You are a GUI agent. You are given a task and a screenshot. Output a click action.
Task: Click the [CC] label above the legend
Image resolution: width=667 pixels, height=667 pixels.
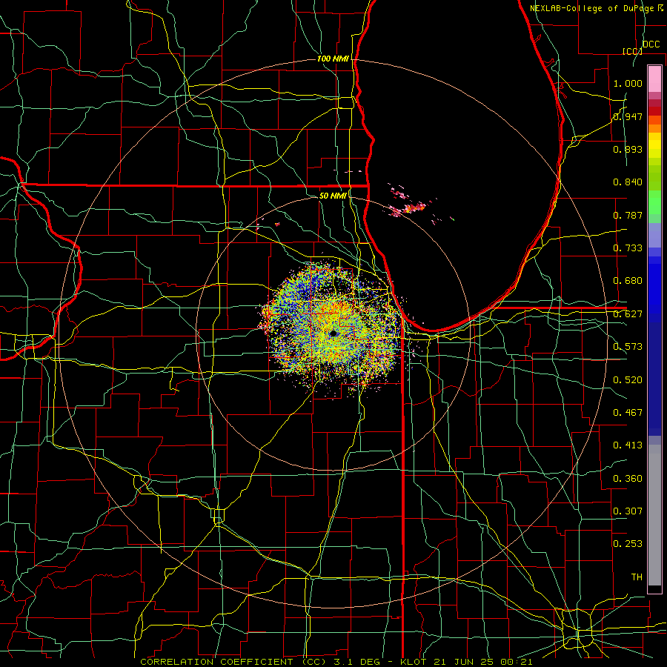coord(633,51)
